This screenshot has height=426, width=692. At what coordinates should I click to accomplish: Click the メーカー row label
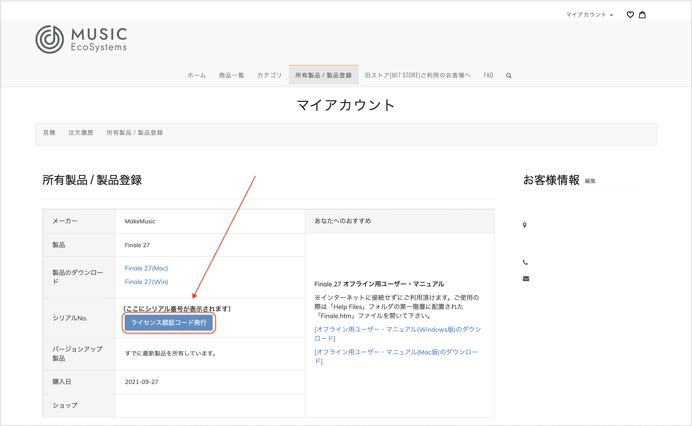[x=65, y=221]
